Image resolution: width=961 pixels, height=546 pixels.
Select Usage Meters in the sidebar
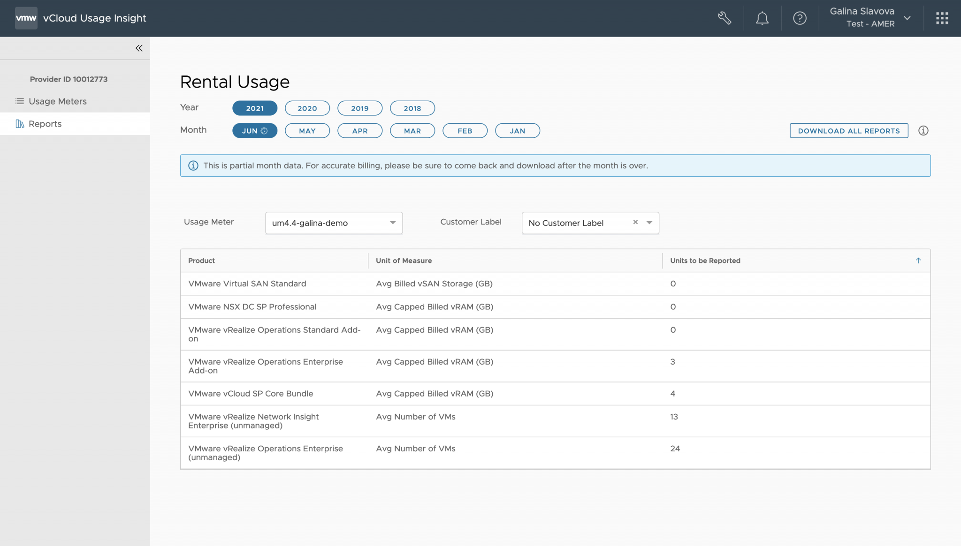pyautogui.click(x=57, y=101)
